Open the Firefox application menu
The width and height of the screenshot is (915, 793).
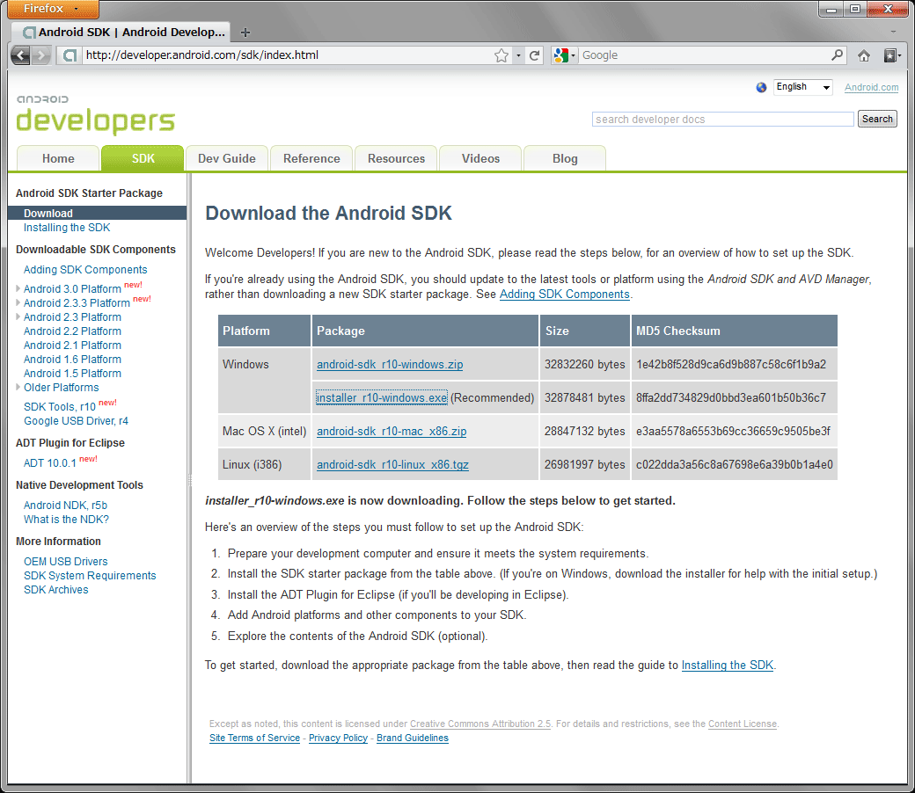point(53,9)
